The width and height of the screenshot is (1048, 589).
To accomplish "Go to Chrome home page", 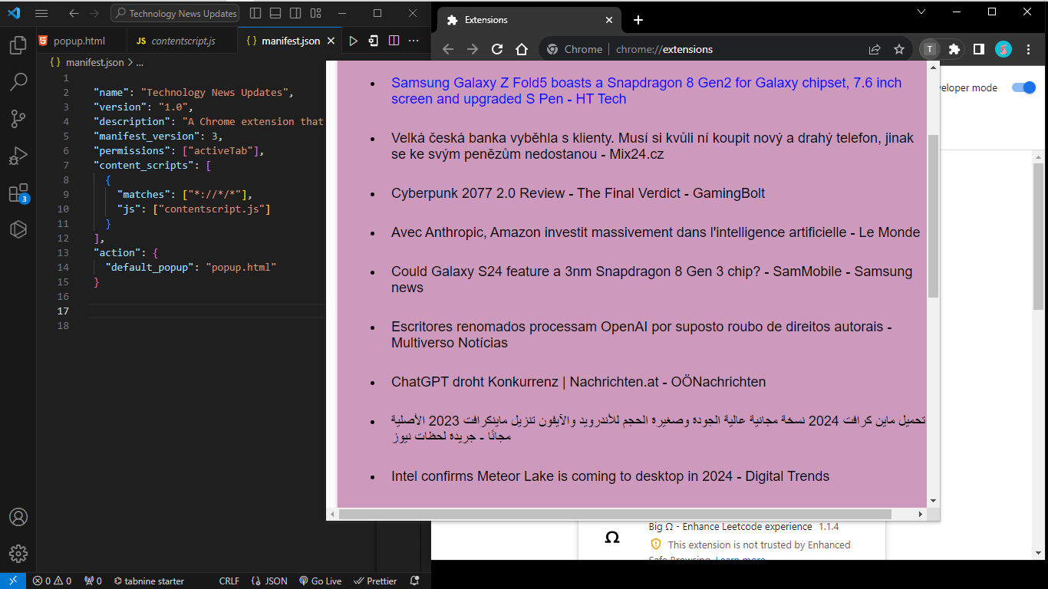I will (x=522, y=49).
